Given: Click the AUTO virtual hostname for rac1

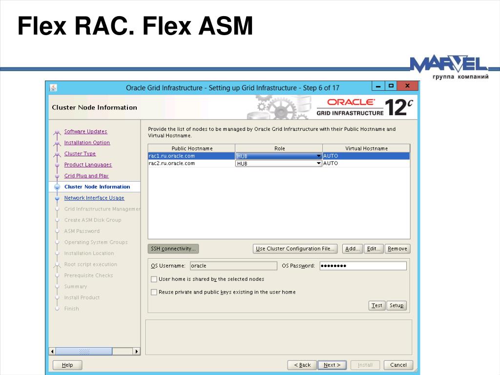Looking at the screenshot, I should tap(366, 156).
